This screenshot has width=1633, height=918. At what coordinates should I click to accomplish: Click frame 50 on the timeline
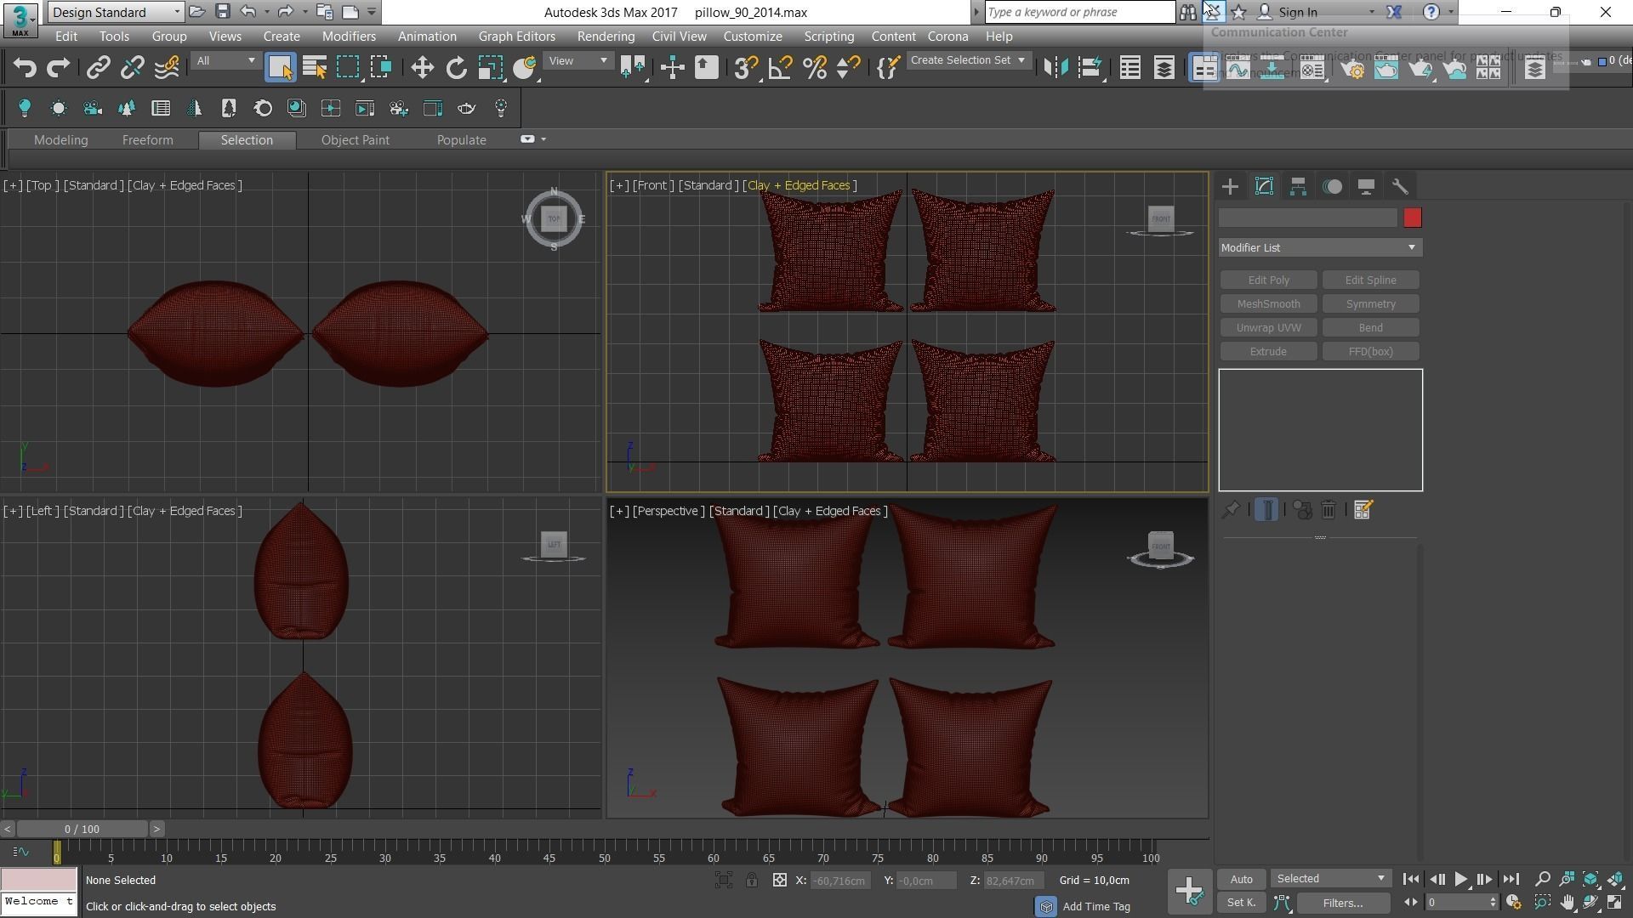(604, 853)
